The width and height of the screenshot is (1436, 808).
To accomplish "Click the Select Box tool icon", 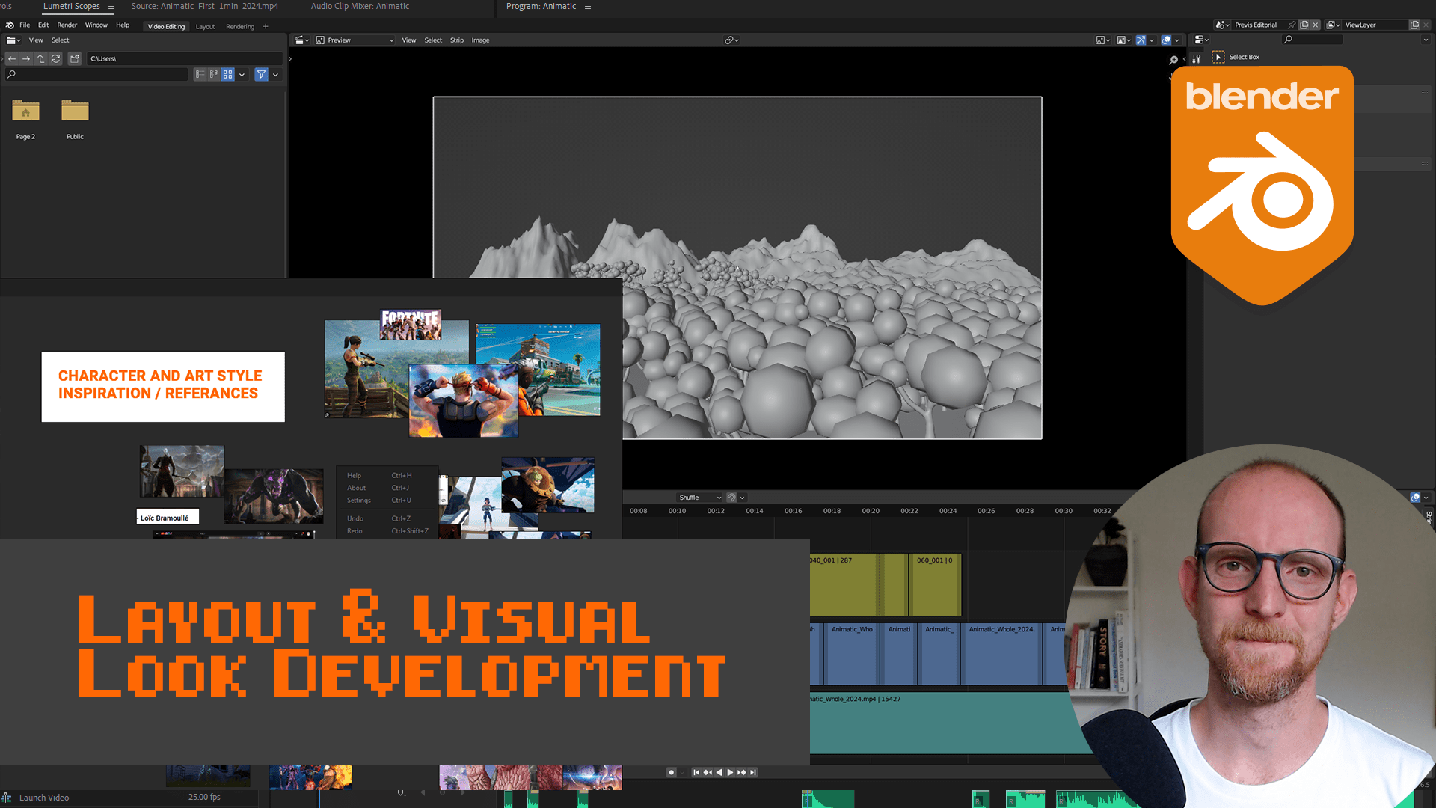I will 1218,57.
